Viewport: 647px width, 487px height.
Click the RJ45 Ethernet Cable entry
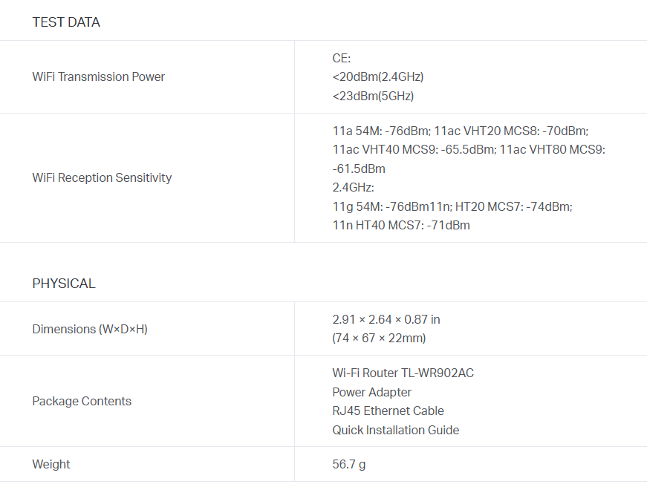coord(388,411)
